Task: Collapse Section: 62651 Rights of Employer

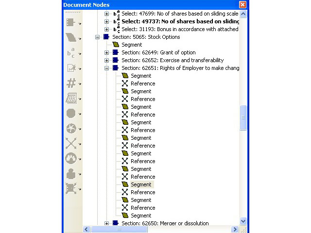Action: pyautogui.click(x=106, y=68)
